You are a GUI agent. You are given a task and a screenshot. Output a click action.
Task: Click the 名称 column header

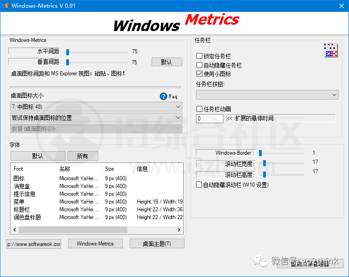(79, 169)
